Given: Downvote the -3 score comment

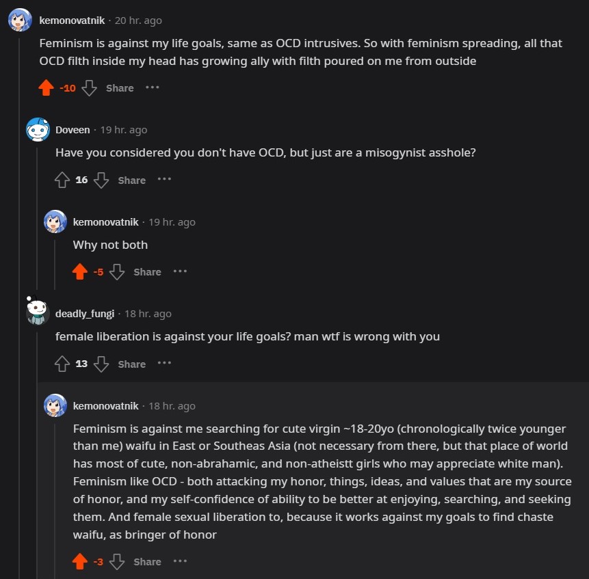Looking at the screenshot, I should 117,561.
